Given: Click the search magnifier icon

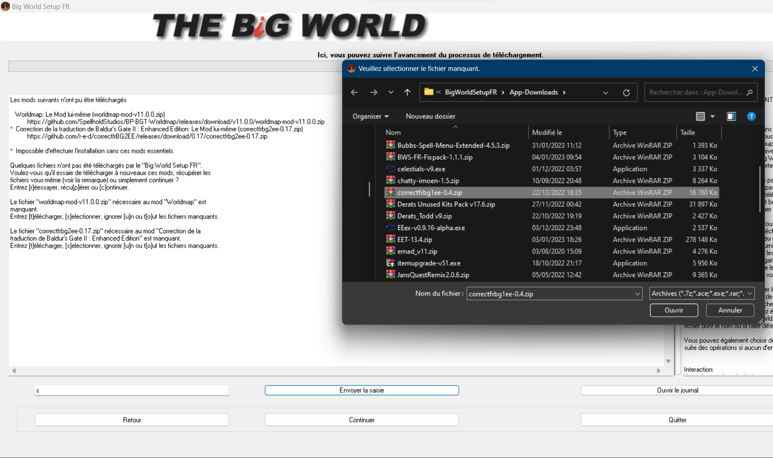Looking at the screenshot, I should point(749,92).
